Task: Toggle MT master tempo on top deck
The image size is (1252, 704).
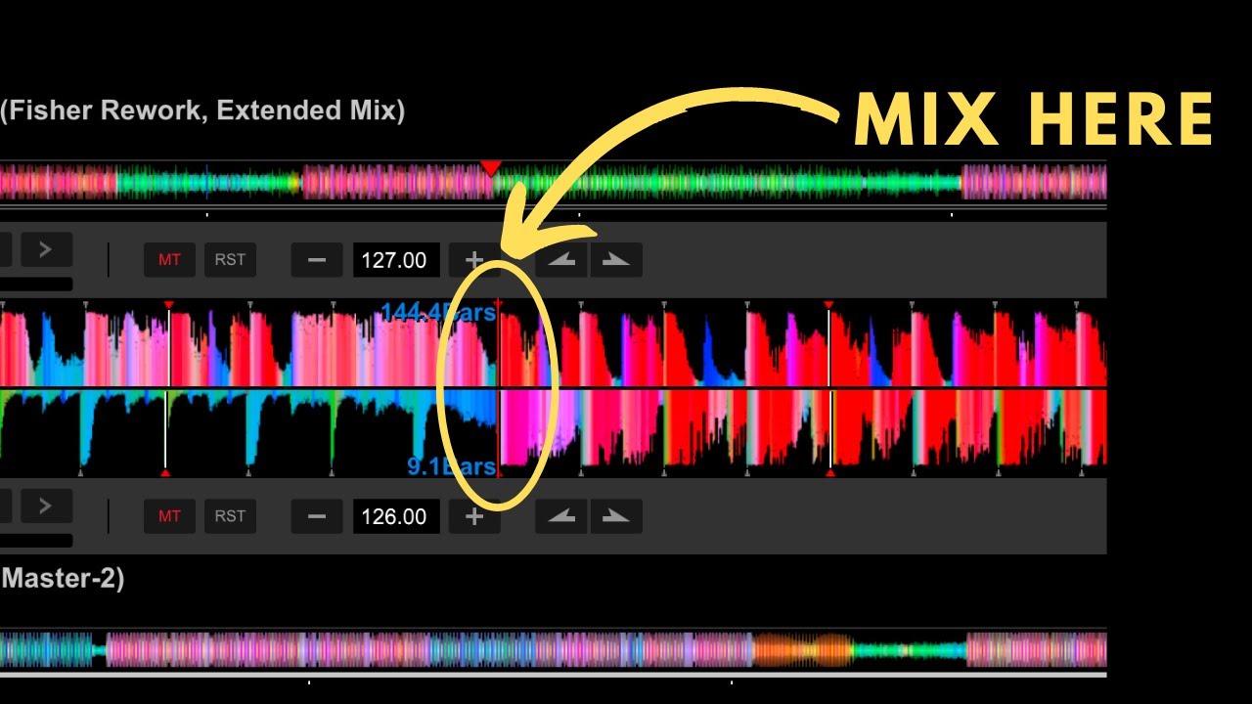Action: 169,259
